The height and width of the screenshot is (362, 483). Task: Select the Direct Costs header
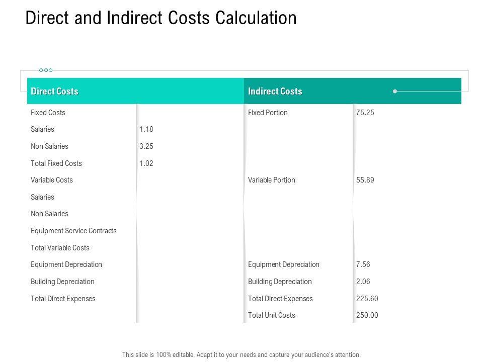55,92
